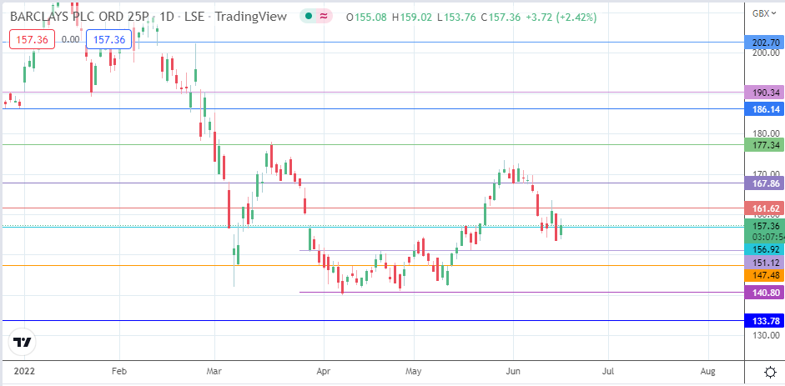This screenshot has height=386, width=785.
Task: Select the purple 167.86 price label
Action: [x=764, y=183]
